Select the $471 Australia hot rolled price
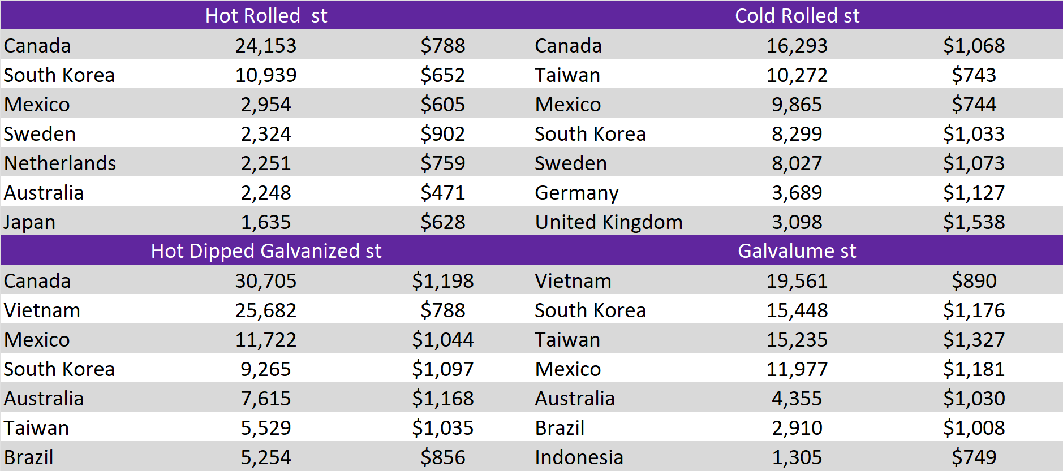Viewport: 1063px width, 471px height. point(442,193)
